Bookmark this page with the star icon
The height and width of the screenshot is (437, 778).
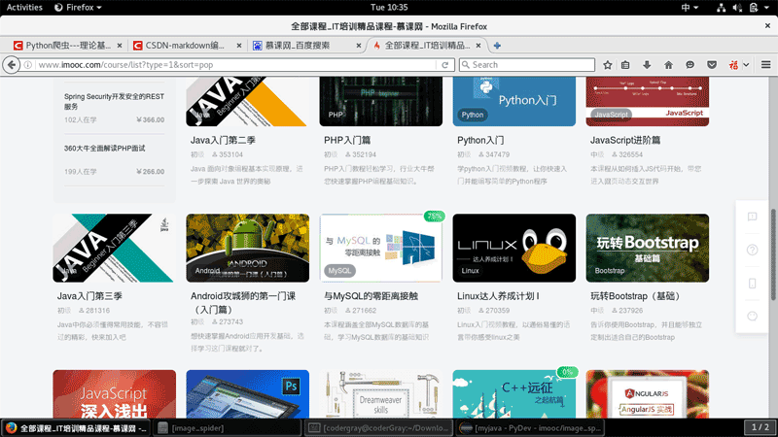click(607, 65)
